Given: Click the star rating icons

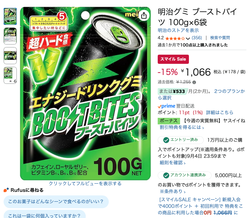Looking at the screenshot, I should [175, 38].
